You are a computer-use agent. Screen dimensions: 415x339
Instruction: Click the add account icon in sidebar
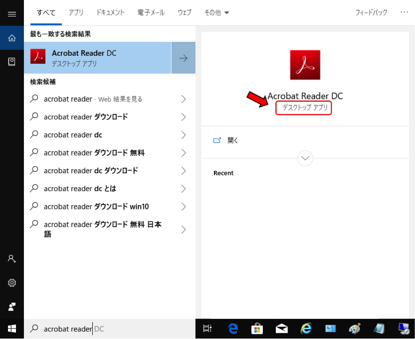tap(12, 258)
